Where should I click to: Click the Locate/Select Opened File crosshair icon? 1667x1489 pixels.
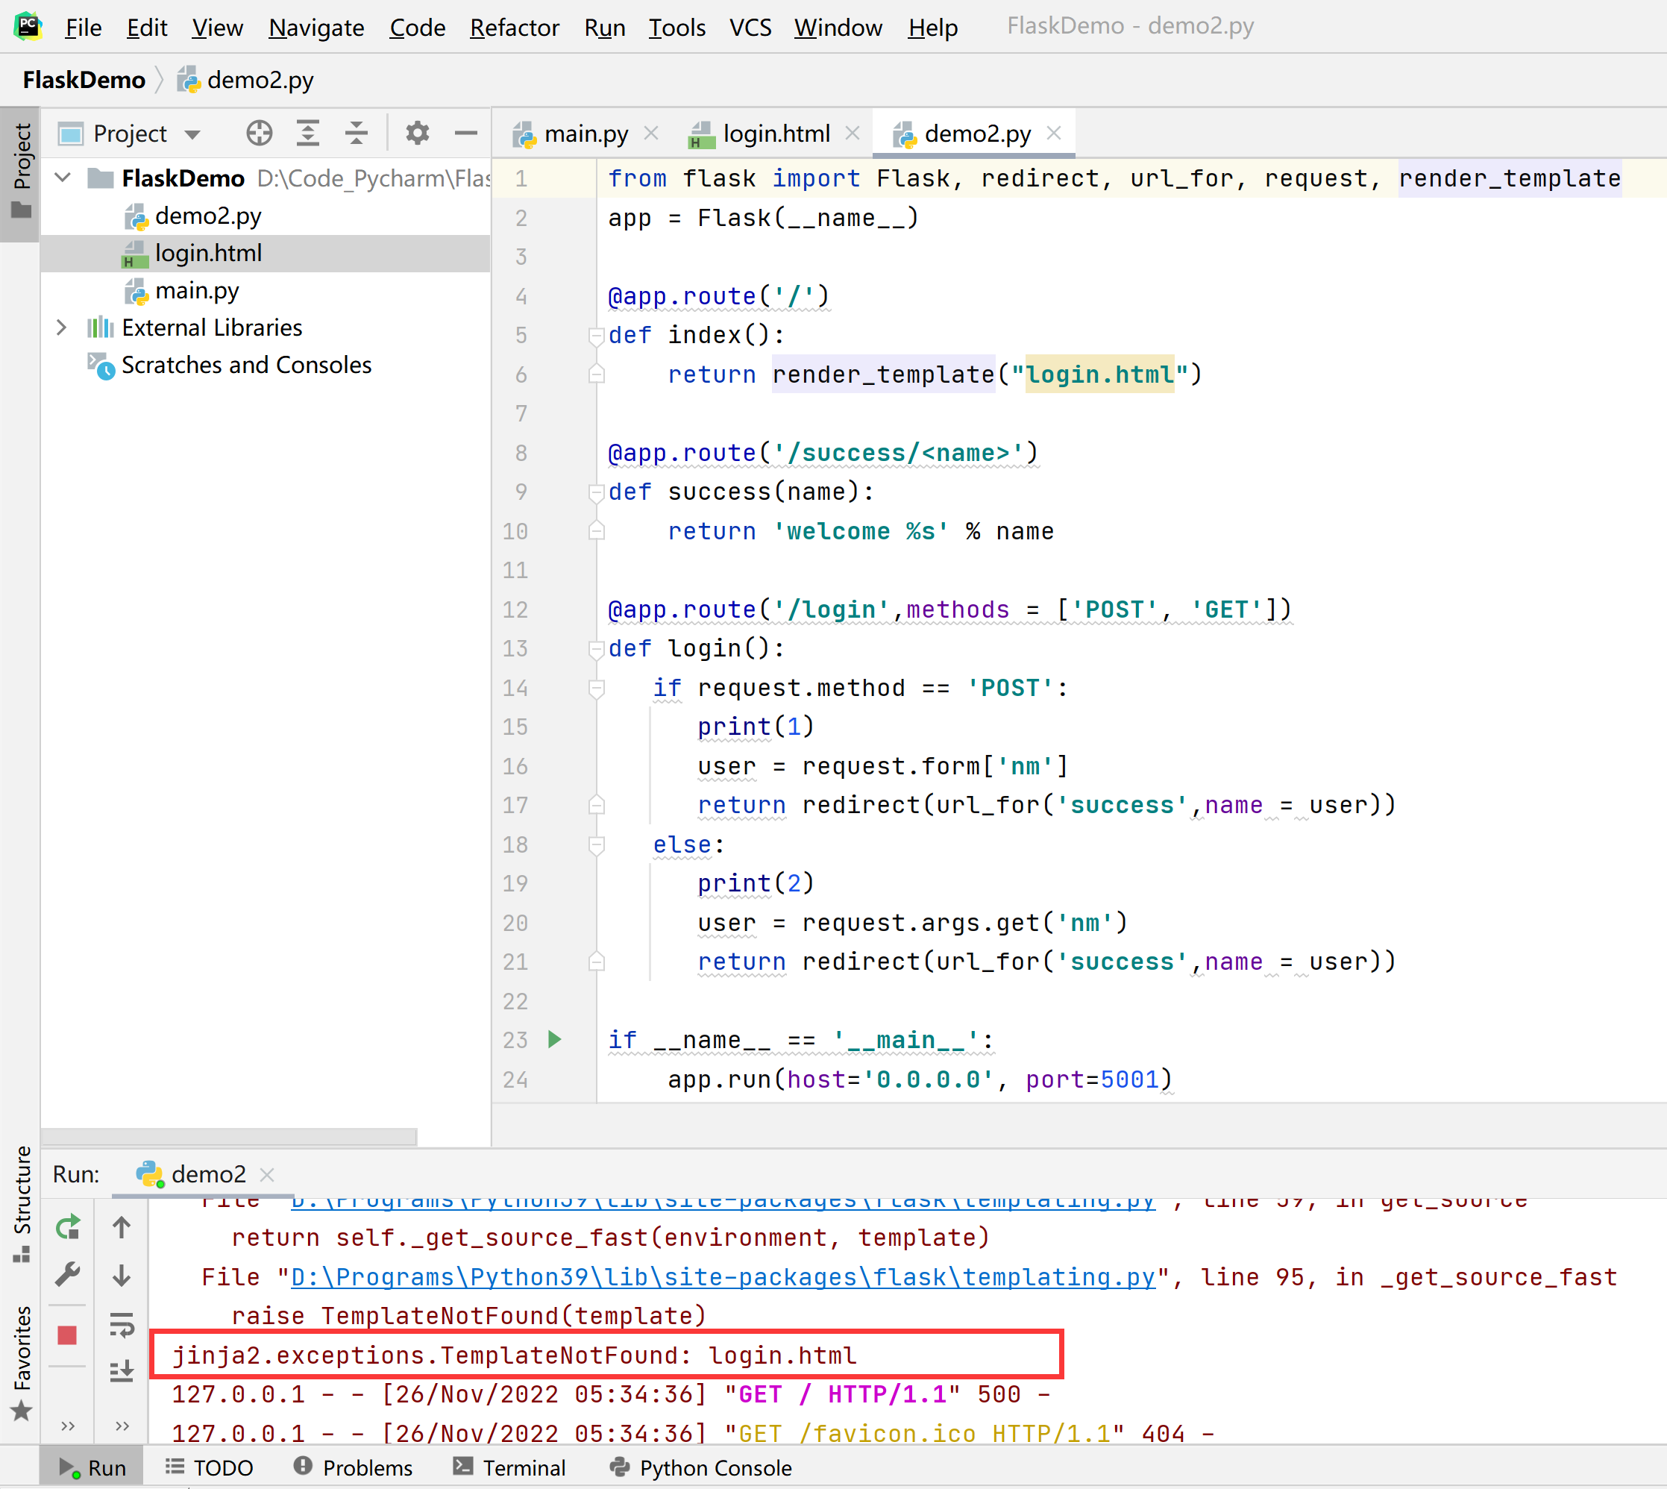point(259,133)
